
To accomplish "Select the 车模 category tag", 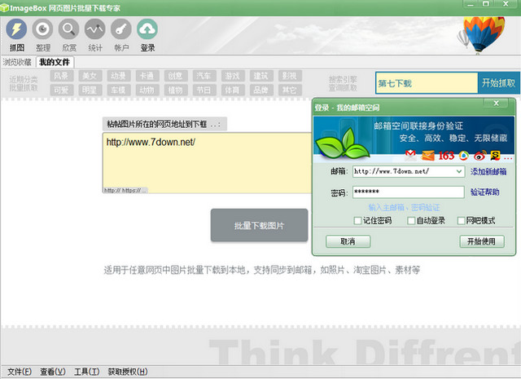I will click(119, 90).
